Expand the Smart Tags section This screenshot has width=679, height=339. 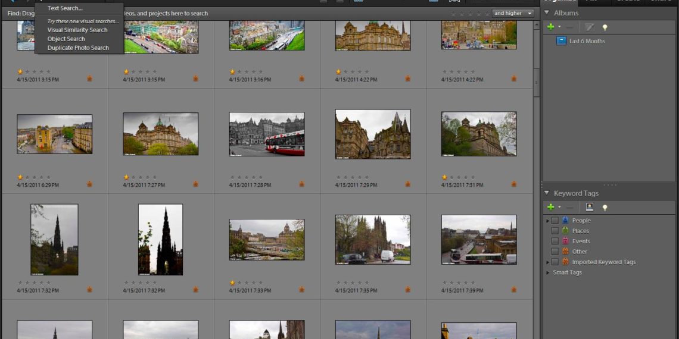[548, 272]
